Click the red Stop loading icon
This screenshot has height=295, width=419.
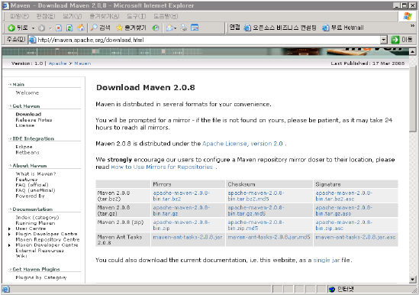59,28
